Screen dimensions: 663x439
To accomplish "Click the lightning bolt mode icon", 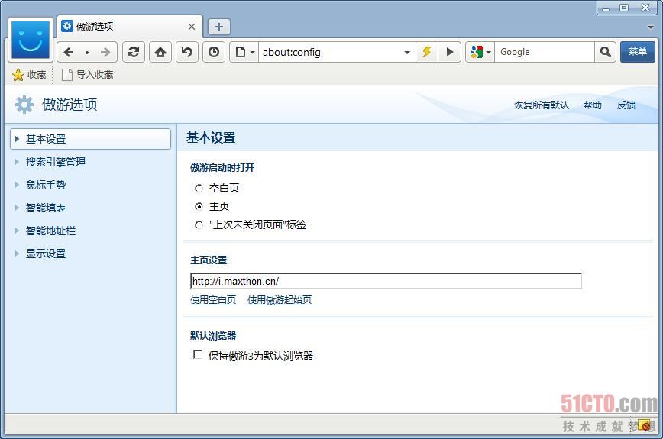I will click(427, 52).
